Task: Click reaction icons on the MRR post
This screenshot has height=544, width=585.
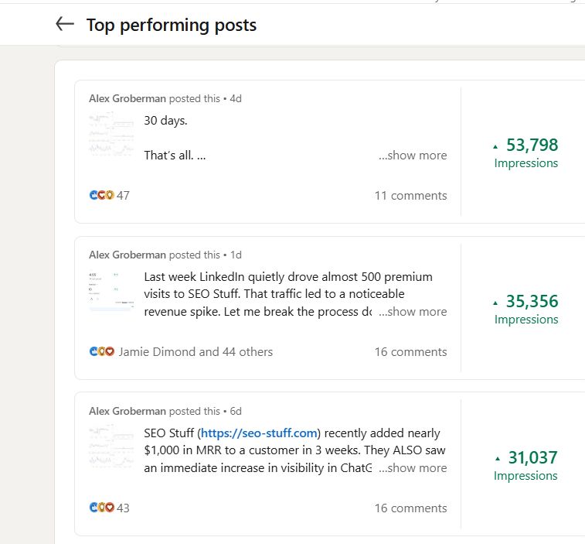Action: coord(101,508)
